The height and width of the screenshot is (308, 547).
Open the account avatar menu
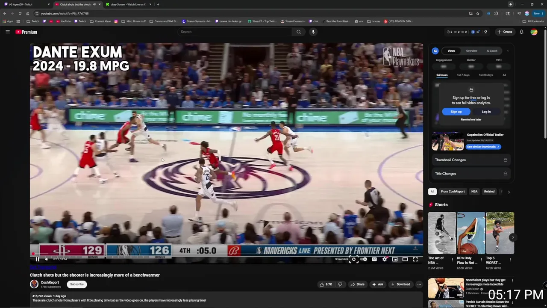click(534, 32)
